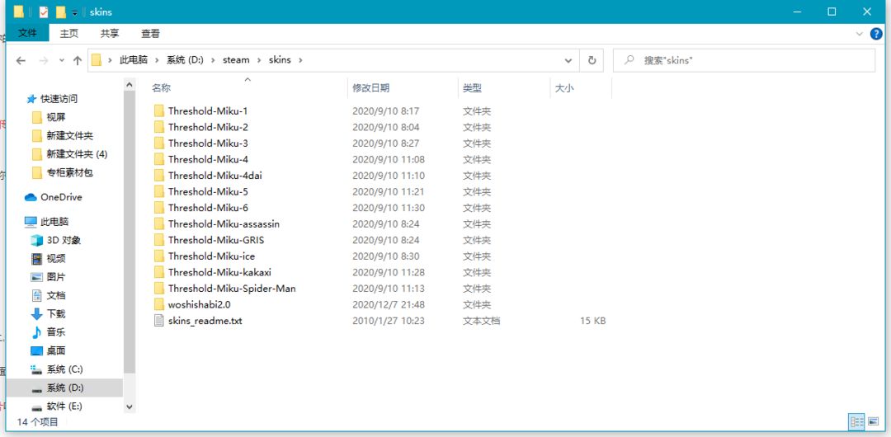Expand chevron after steam in address bar
891x437 pixels.
click(x=259, y=59)
